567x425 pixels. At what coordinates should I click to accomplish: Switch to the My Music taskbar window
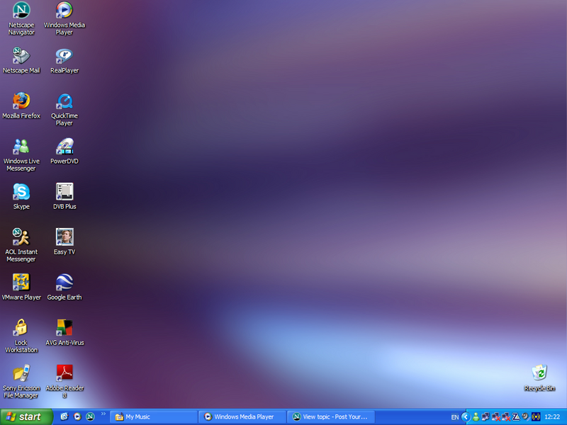tap(154, 417)
